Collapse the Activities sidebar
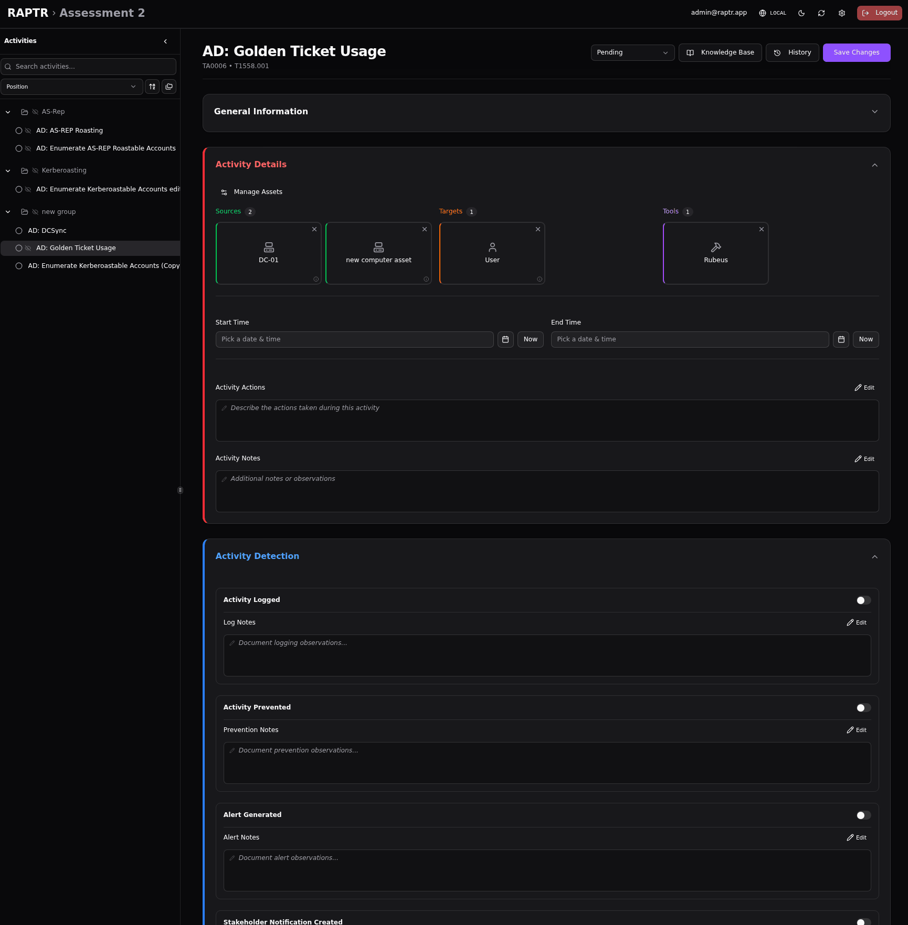908x925 pixels. click(165, 41)
